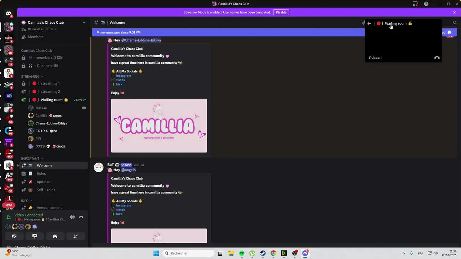The height and width of the screenshot is (259, 461).
Task: Show hidden system tray icons chevron
Action: pos(404,253)
